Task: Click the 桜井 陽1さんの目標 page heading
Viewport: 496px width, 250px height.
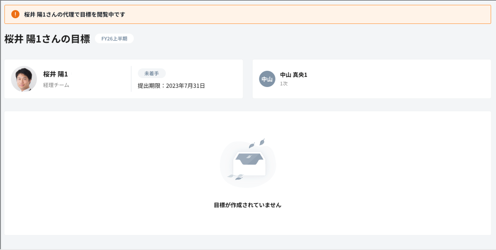Action: pyautogui.click(x=47, y=39)
